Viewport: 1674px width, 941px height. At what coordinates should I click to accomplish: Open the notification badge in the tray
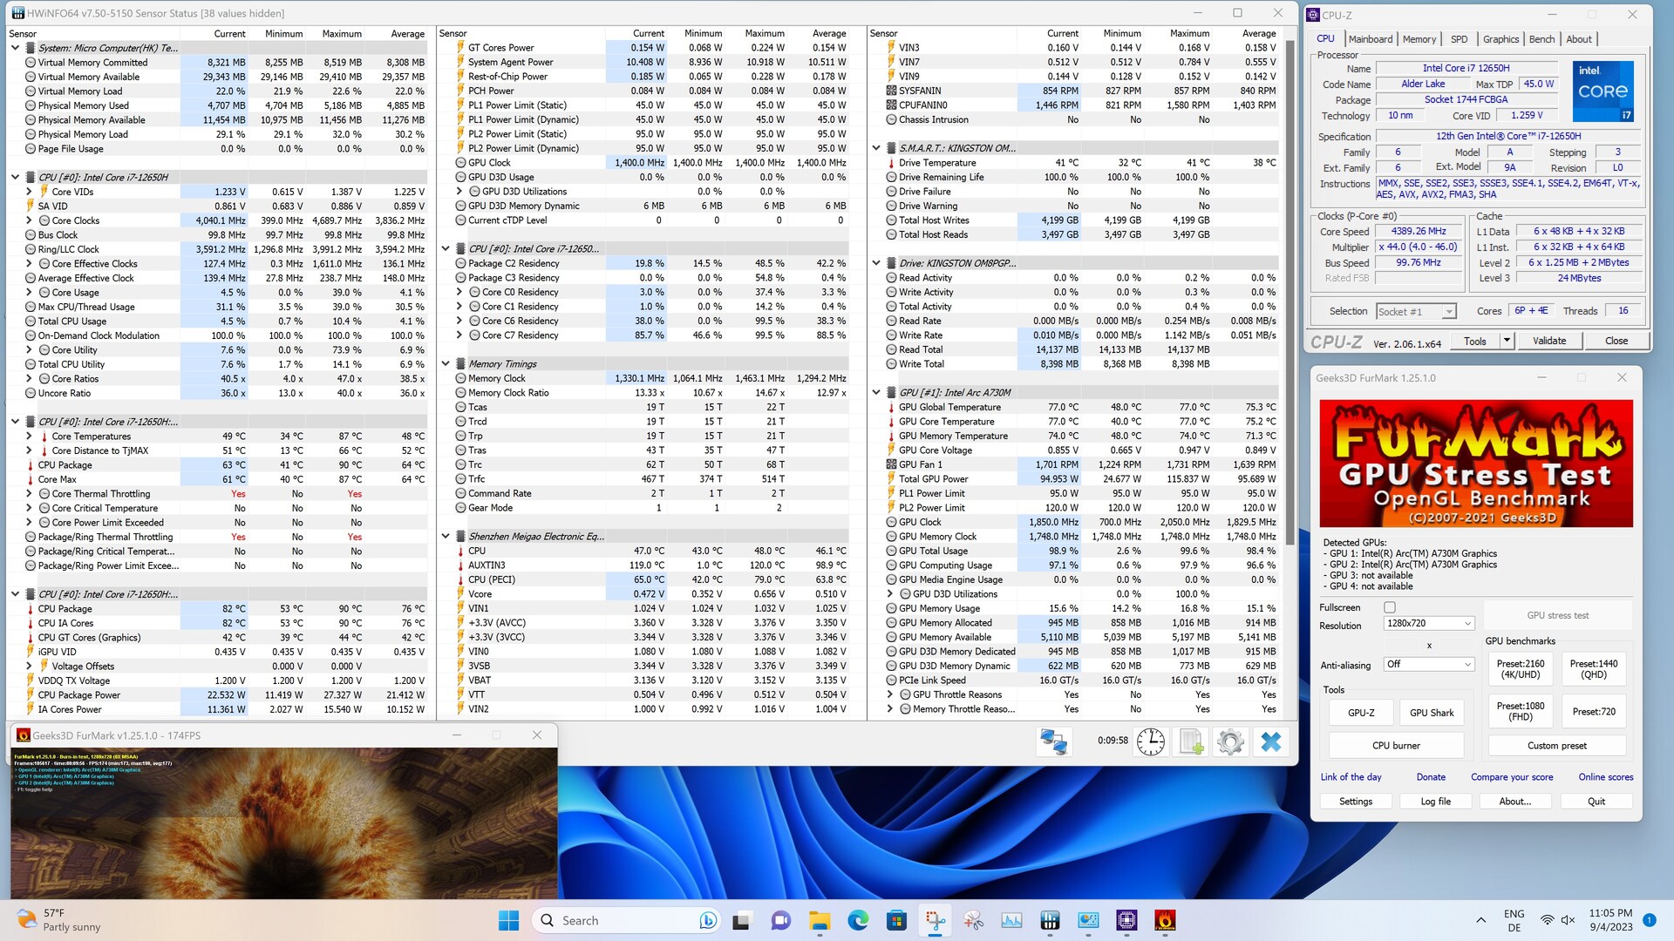coord(1649,919)
